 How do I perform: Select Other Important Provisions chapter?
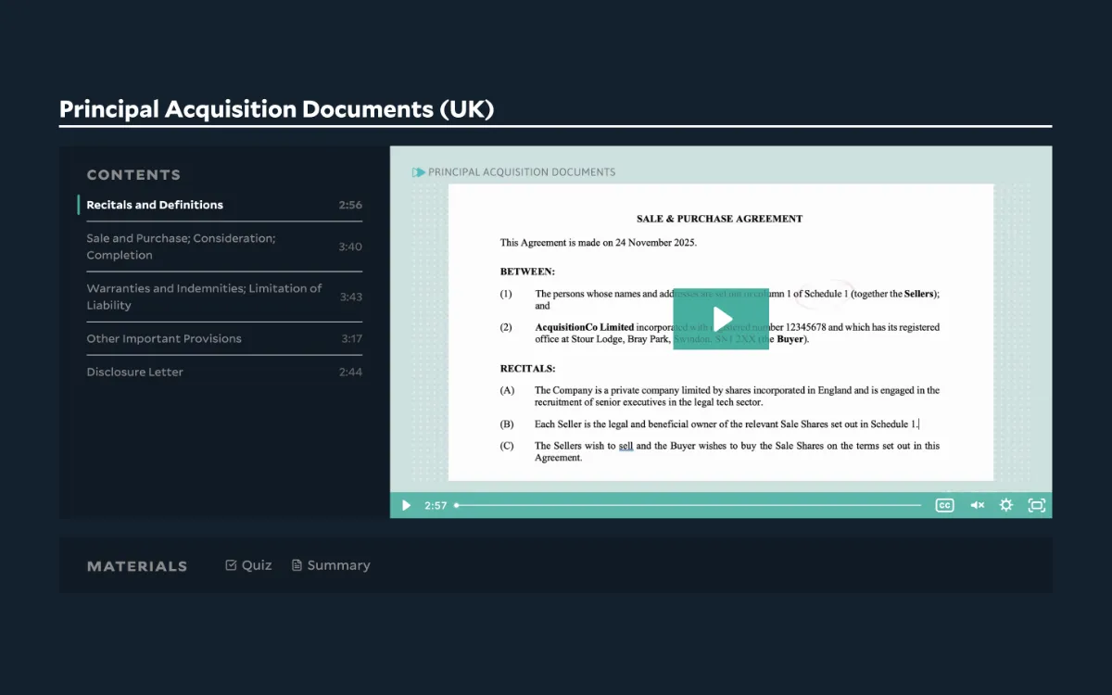[x=164, y=338]
